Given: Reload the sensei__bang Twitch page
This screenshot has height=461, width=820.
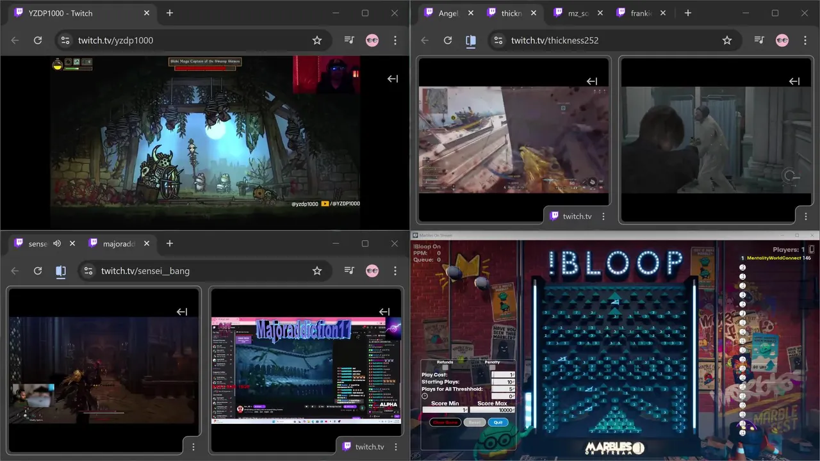Looking at the screenshot, I should coord(38,271).
